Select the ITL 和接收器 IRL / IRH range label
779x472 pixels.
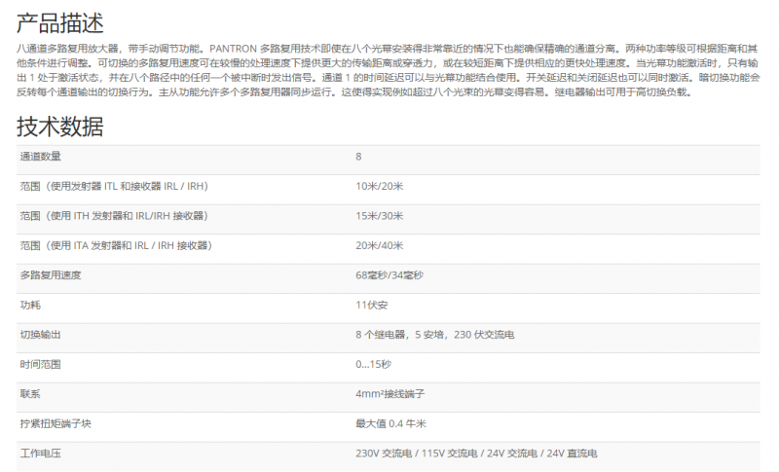(x=114, y=186)
